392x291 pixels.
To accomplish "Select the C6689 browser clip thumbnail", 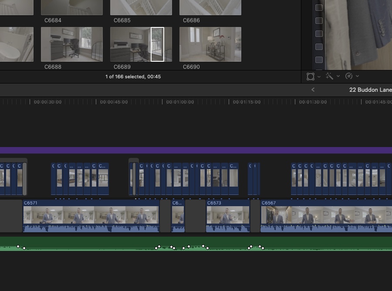I will pos(141,44).
